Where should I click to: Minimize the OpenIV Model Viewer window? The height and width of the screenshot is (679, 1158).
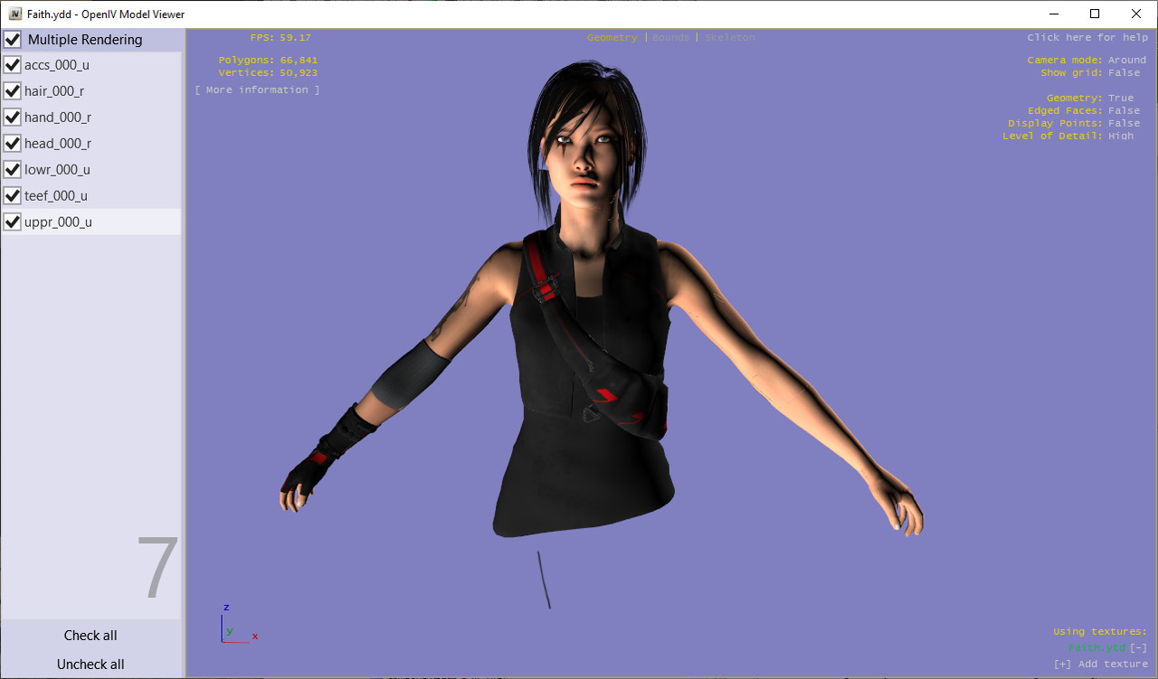pos(1054,14)
